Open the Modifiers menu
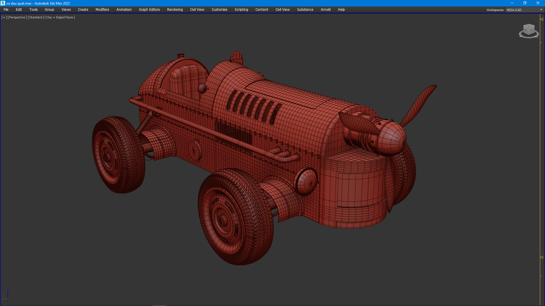Screen dimensions: 545x306 (x=102, y=10)
